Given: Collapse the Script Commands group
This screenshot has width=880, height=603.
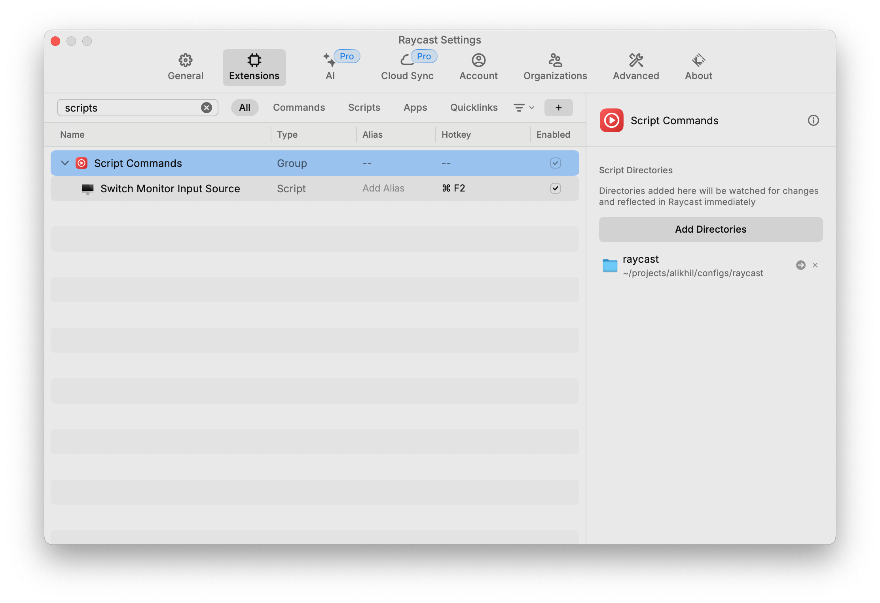Looking at the screenshot, I should [x=64, y=163].
